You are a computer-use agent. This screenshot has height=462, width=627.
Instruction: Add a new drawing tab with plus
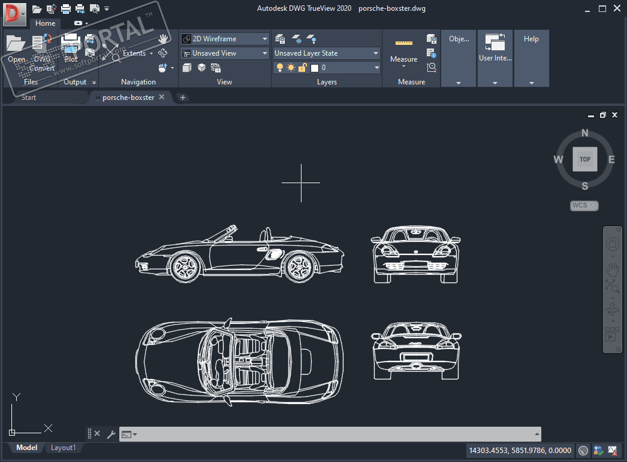pyautogui.click(x=183, y=98)
